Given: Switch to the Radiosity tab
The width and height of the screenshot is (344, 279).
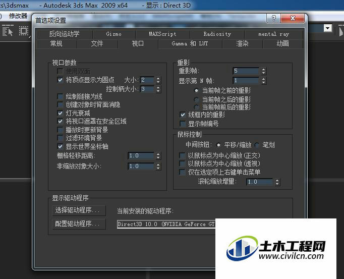Looking at the screenshot, I should click(217, 34).
